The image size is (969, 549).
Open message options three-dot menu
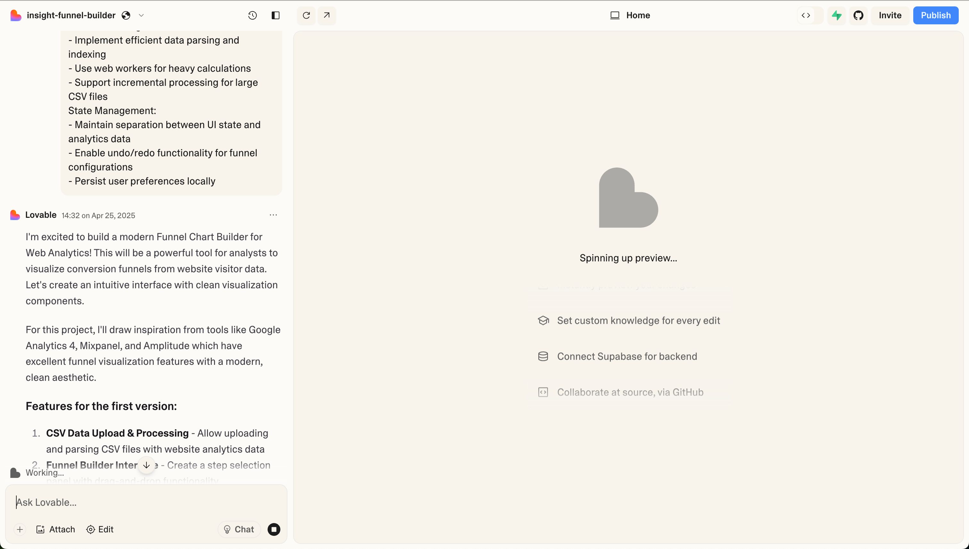coord(273,215)
